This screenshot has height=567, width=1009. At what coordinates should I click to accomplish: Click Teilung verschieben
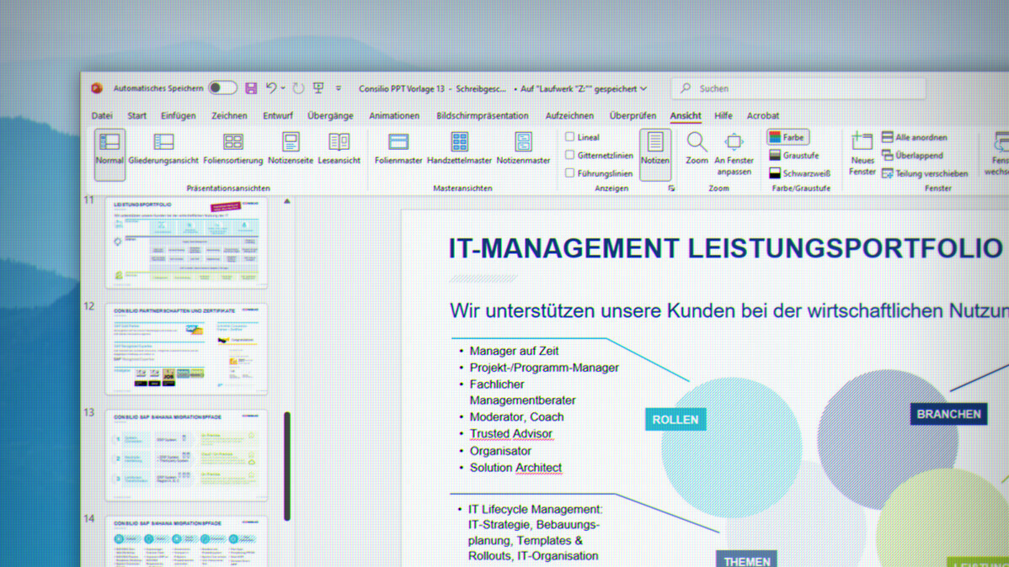coord(925,173)
